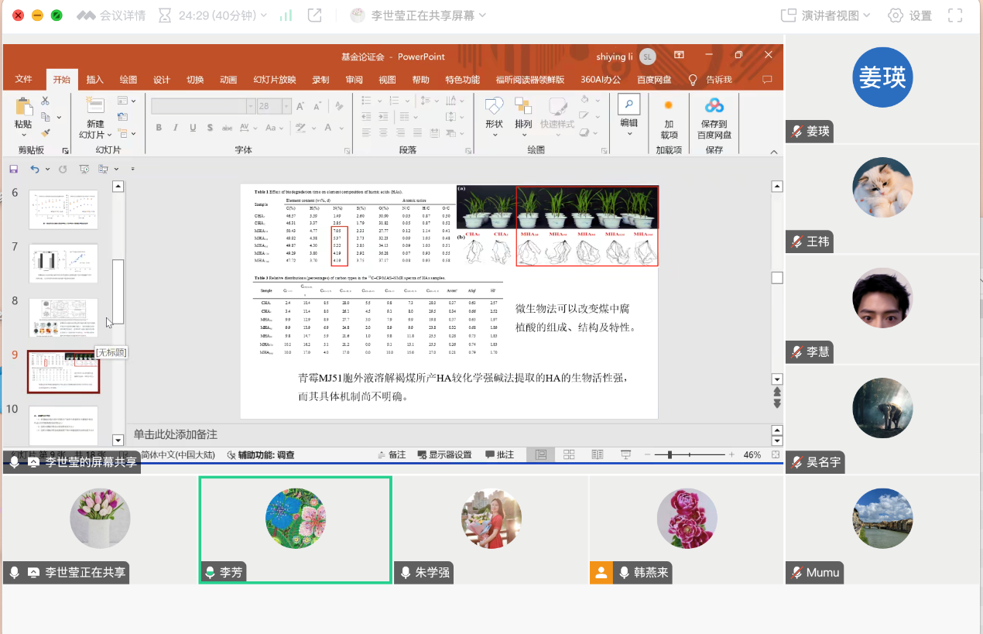Switch to slide sorter view icon
The image size is (983, 634).
click(569, 454)
